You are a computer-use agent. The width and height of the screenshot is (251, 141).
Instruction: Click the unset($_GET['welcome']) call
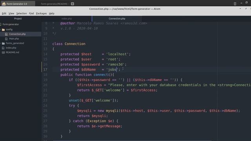click(93, 100)
